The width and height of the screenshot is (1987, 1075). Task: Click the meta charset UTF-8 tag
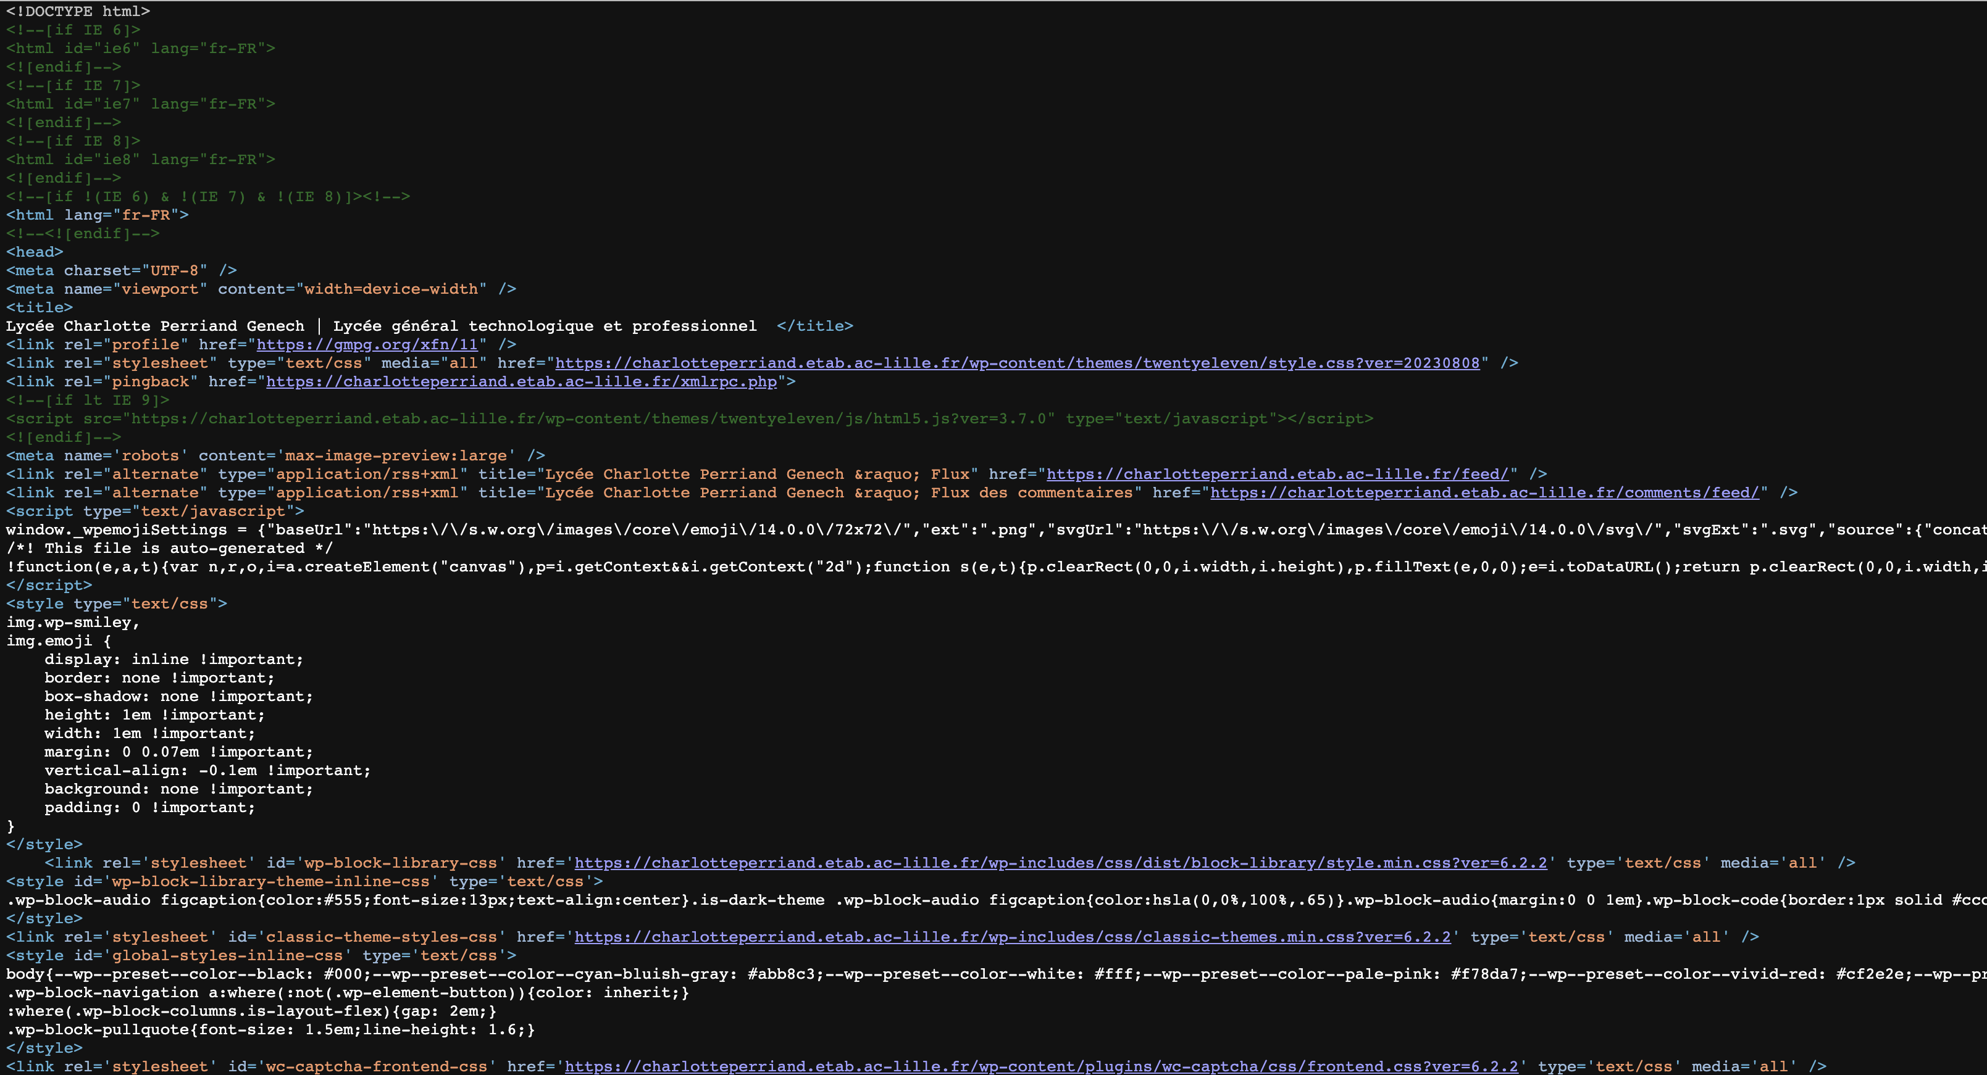tap(121, 271)
